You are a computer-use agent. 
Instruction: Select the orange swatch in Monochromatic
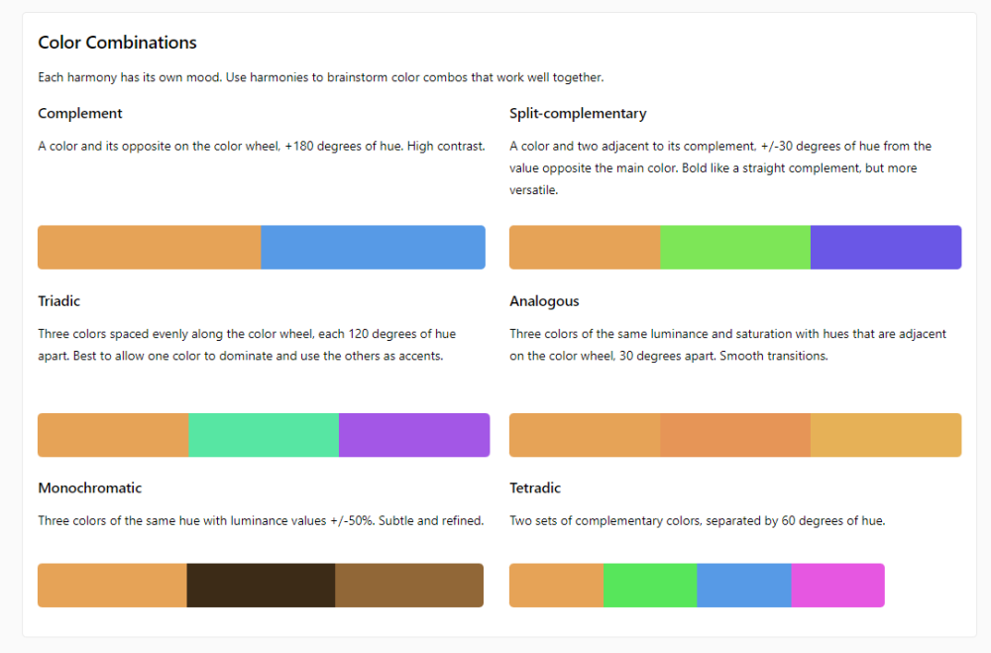(112, 585)
